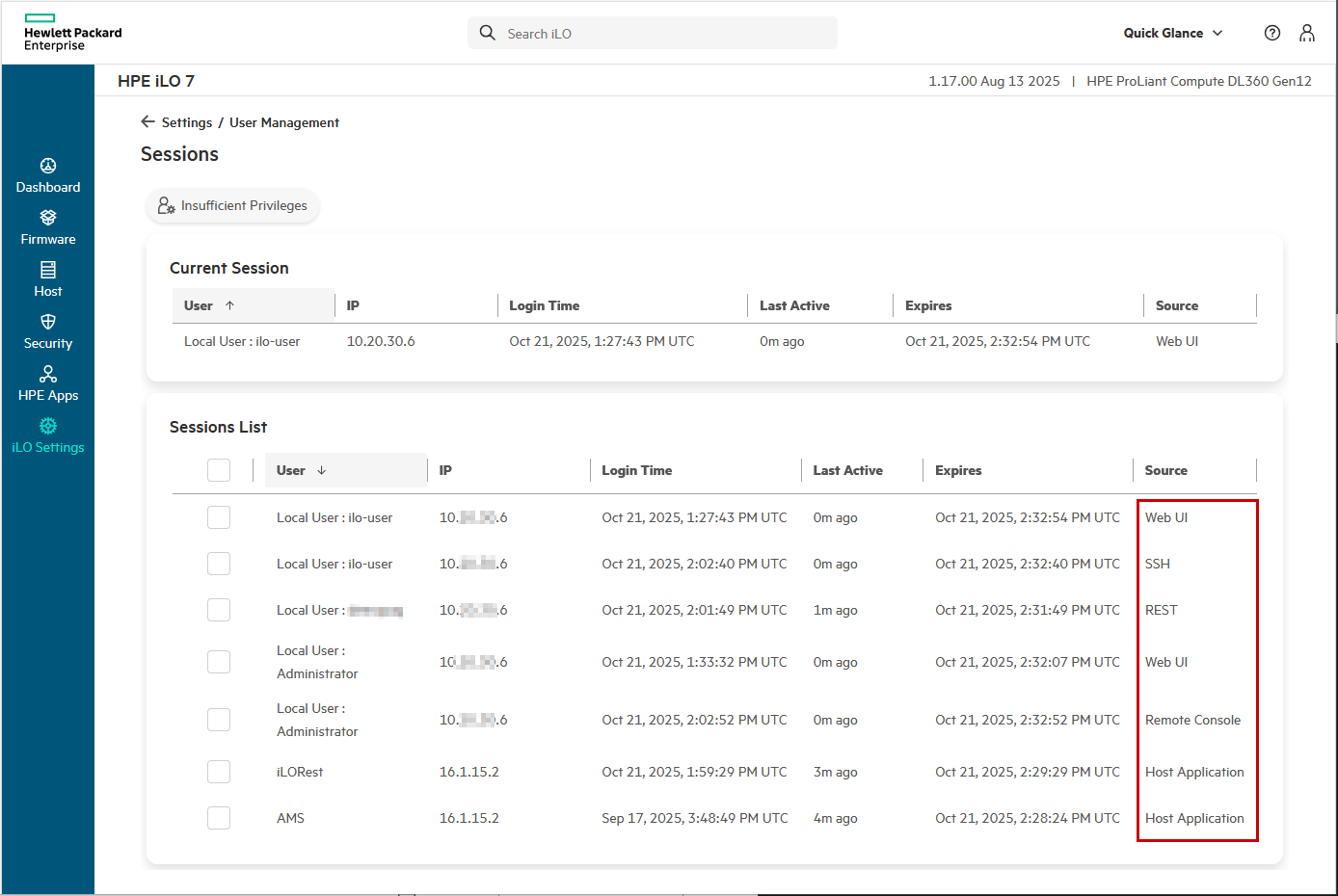Screen dimensions: 1338x896
Task: Go to Firmware section icon
Action: [48, 218]
